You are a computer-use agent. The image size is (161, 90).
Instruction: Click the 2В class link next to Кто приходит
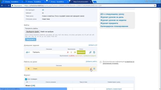pyautogui.click(x=43, y=10)
